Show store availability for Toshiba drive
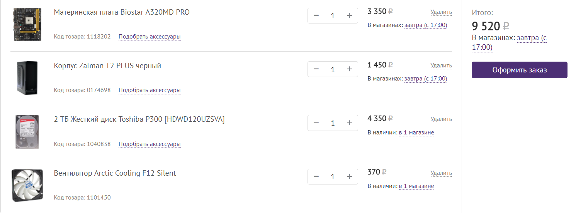 point(416,132)
